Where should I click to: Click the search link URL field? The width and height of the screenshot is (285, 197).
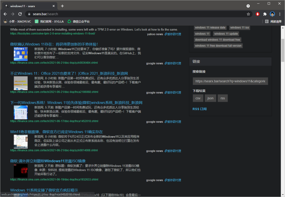[230, 81]
